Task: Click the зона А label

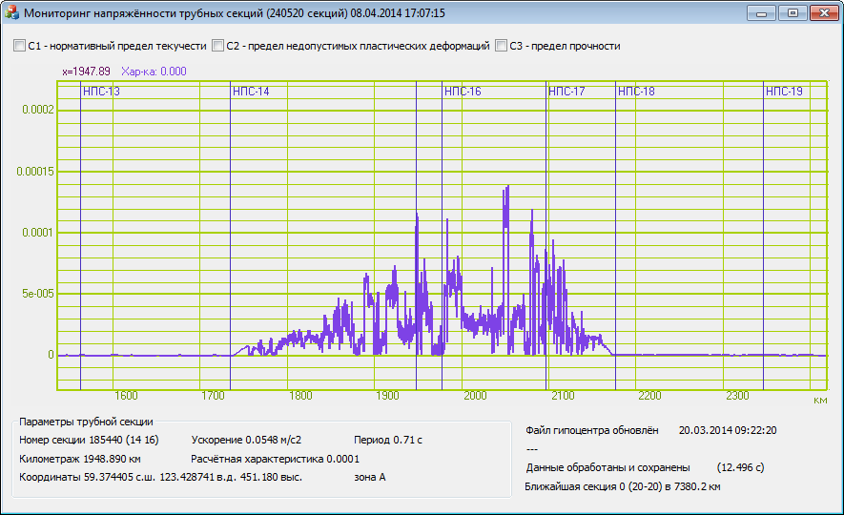Action: pos(369,478)
